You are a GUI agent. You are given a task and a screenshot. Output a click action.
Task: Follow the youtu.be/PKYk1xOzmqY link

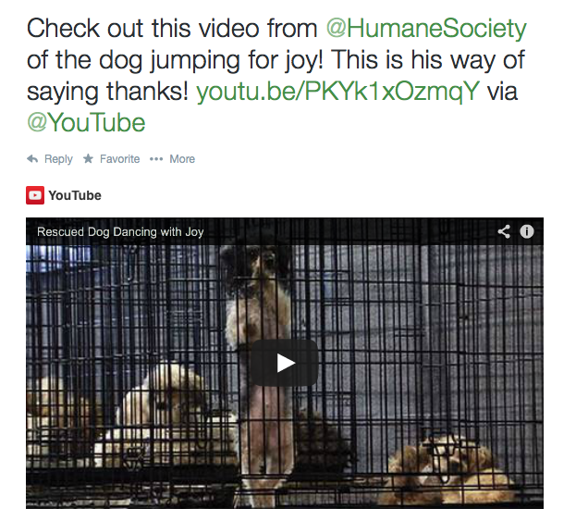(x=338, y=92)
